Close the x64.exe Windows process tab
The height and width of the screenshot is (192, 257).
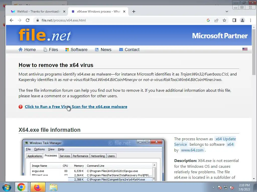click(124, 11)
